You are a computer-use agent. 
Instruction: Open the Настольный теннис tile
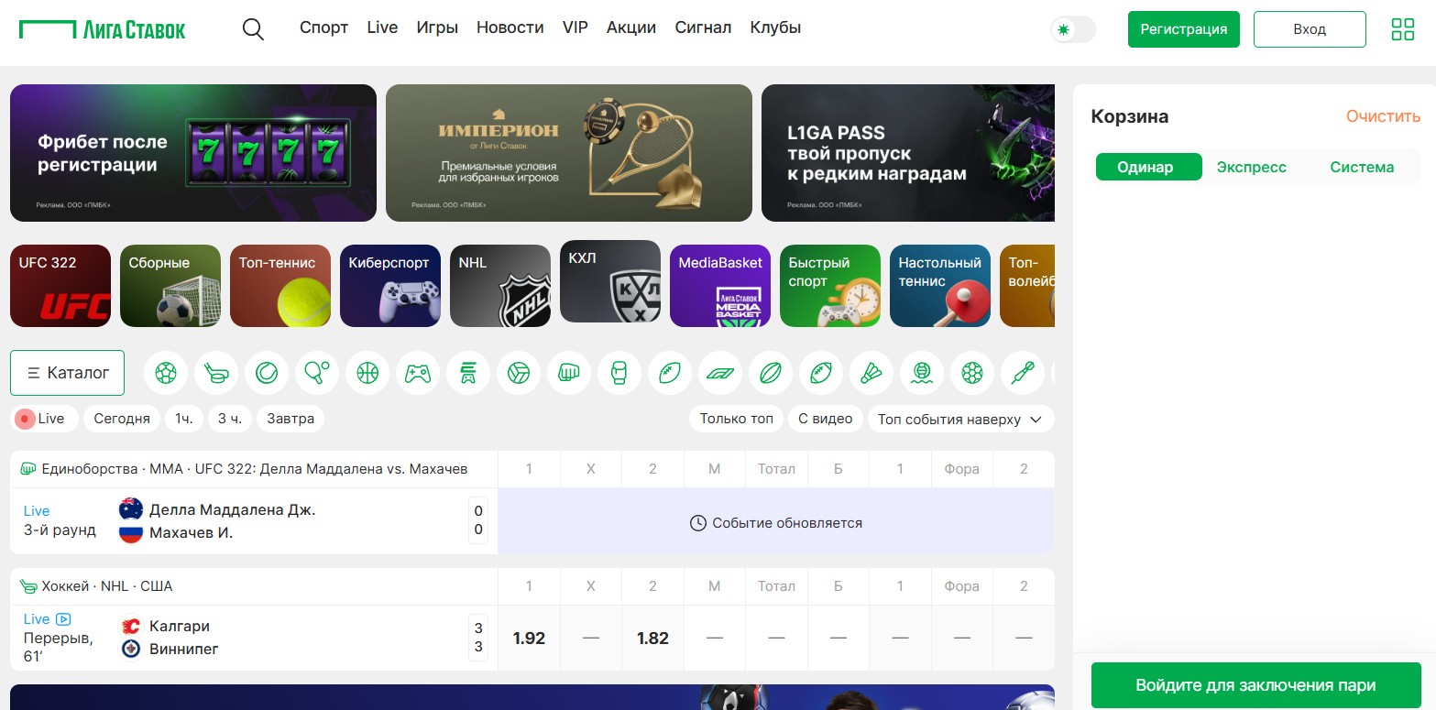coord(940,286)
